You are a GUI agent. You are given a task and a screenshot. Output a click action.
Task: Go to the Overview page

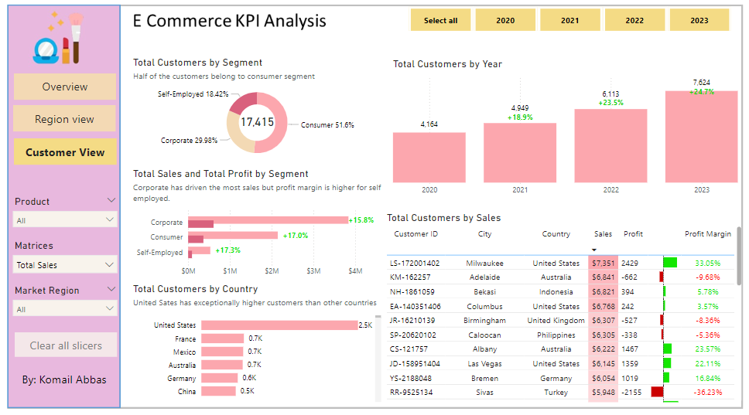click(65, 87)
